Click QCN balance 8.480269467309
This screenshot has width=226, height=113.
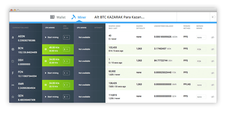coord(27,100)
